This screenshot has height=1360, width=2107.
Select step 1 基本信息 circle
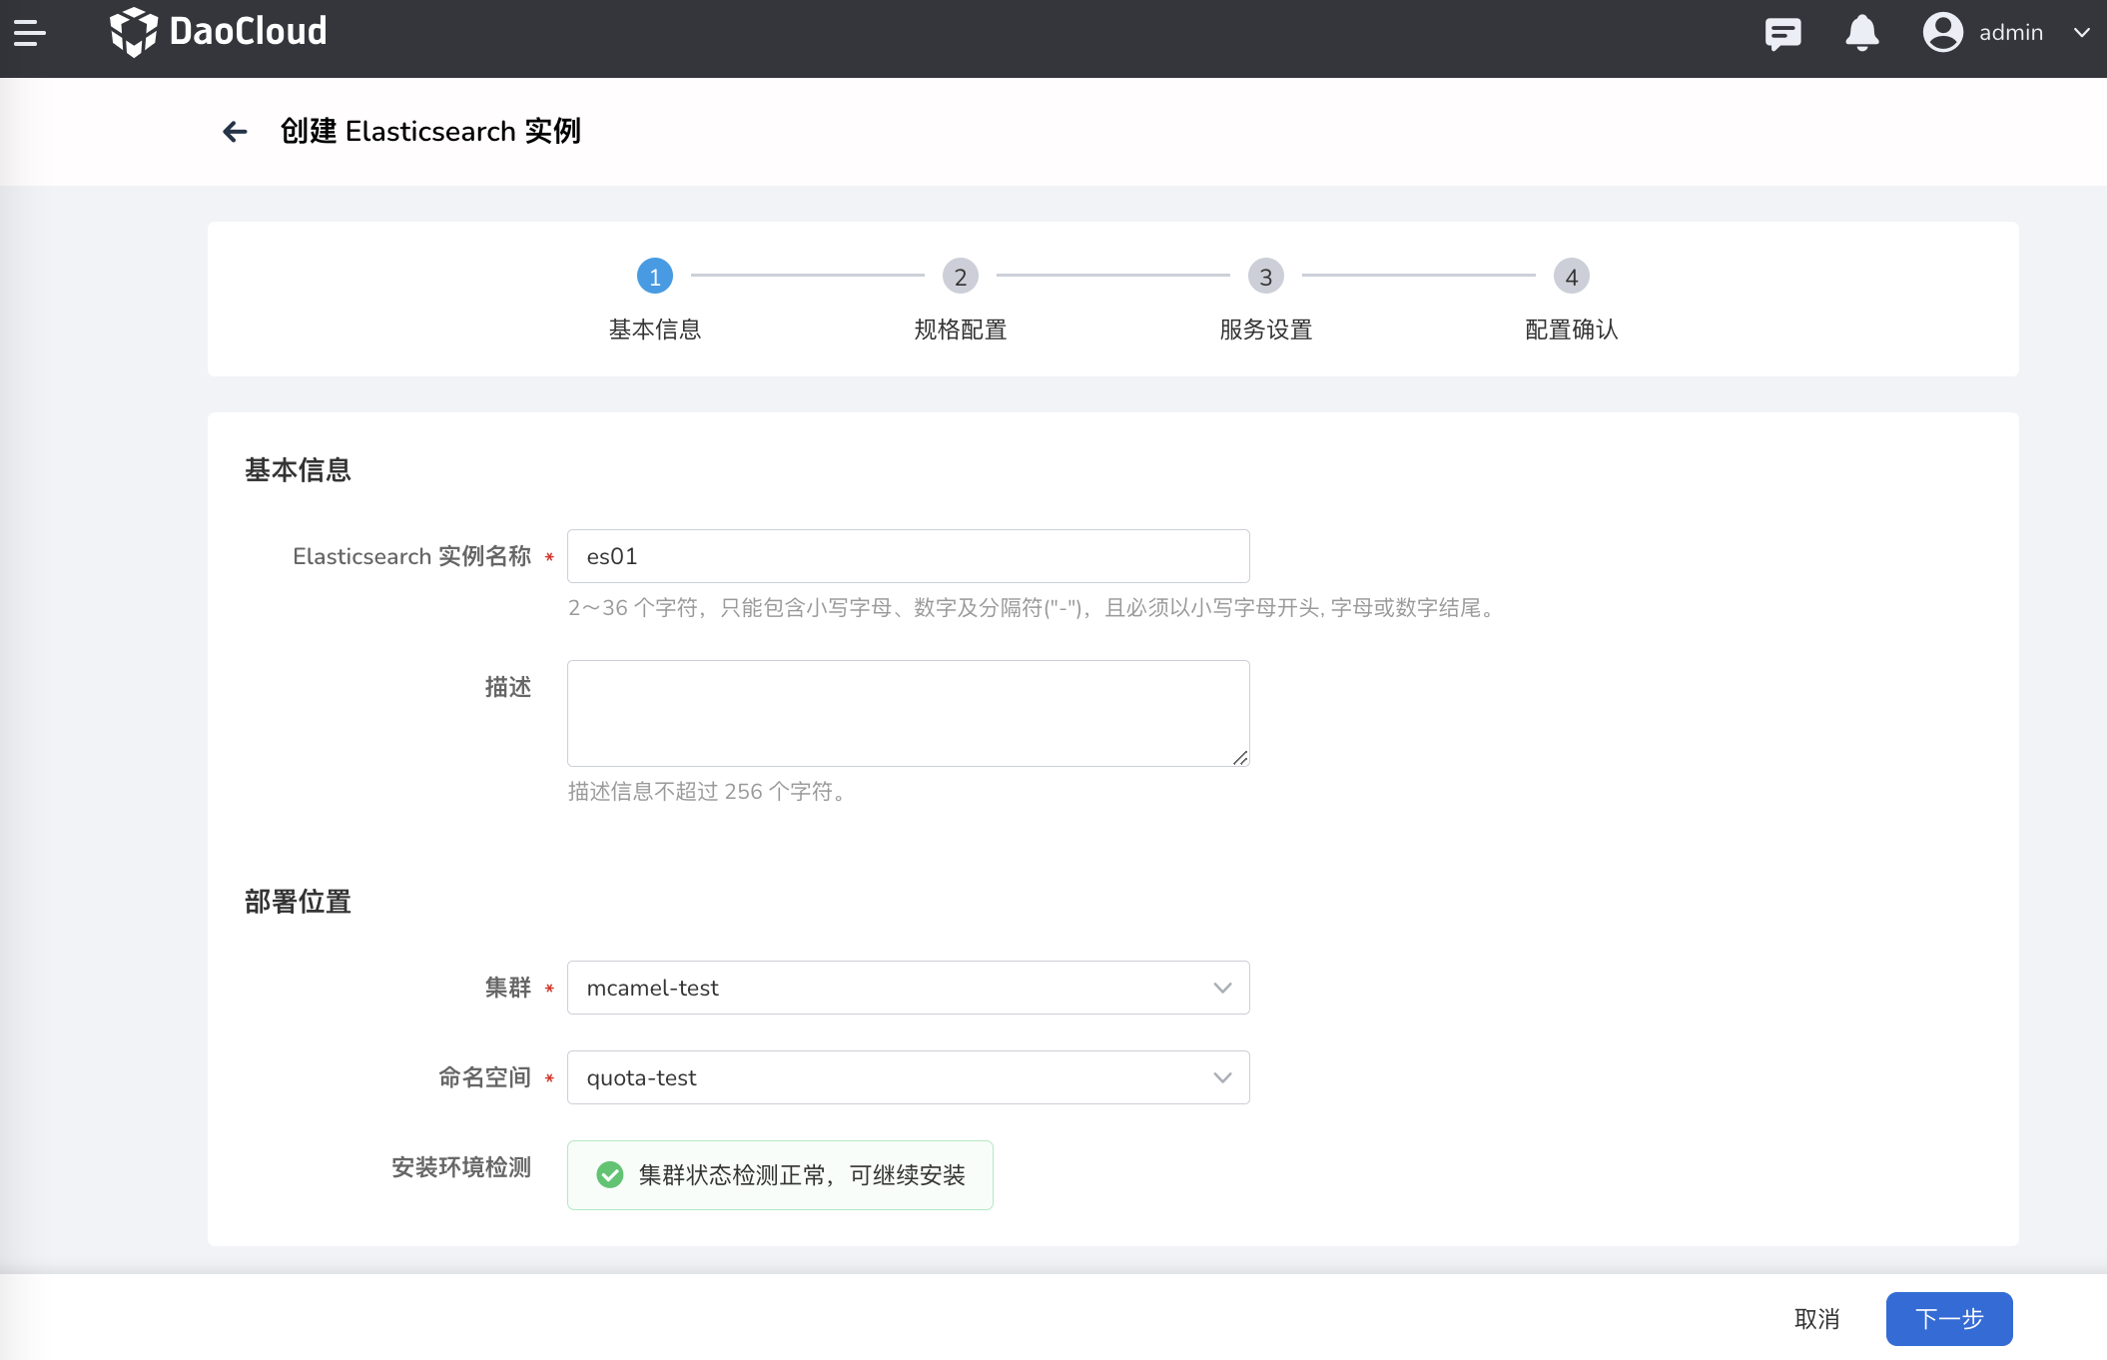655,277
